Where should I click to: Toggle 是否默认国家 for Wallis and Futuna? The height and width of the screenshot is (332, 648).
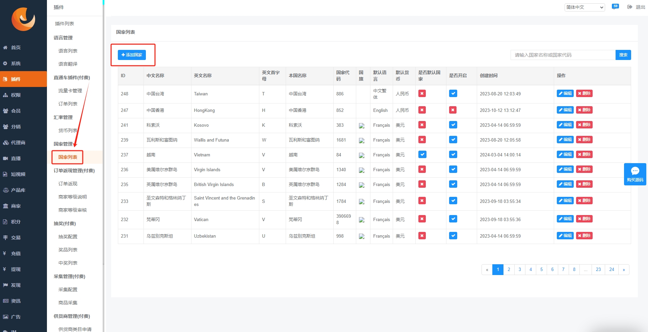[422, 140]
